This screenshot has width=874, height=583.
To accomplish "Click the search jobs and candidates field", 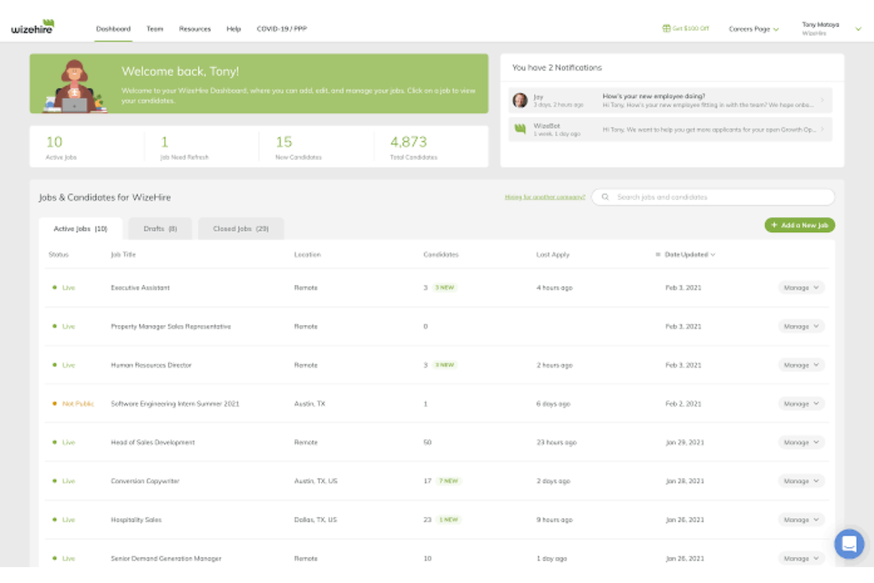I will [x=713, y=197].
